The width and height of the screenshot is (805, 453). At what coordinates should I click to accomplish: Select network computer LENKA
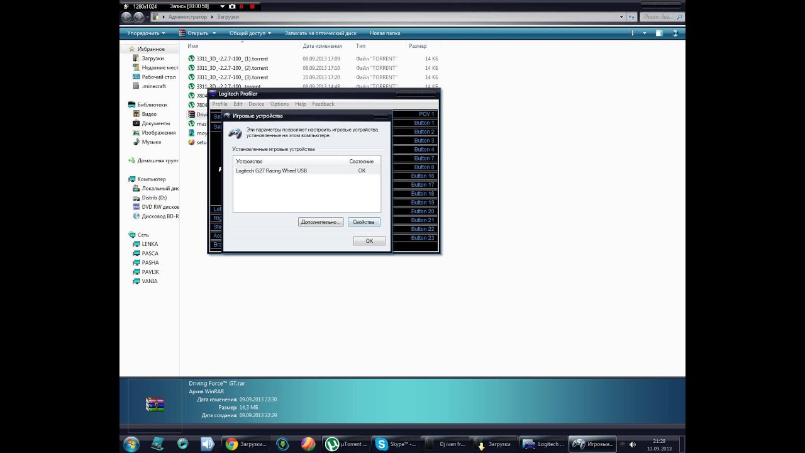[x=150, y=244]
